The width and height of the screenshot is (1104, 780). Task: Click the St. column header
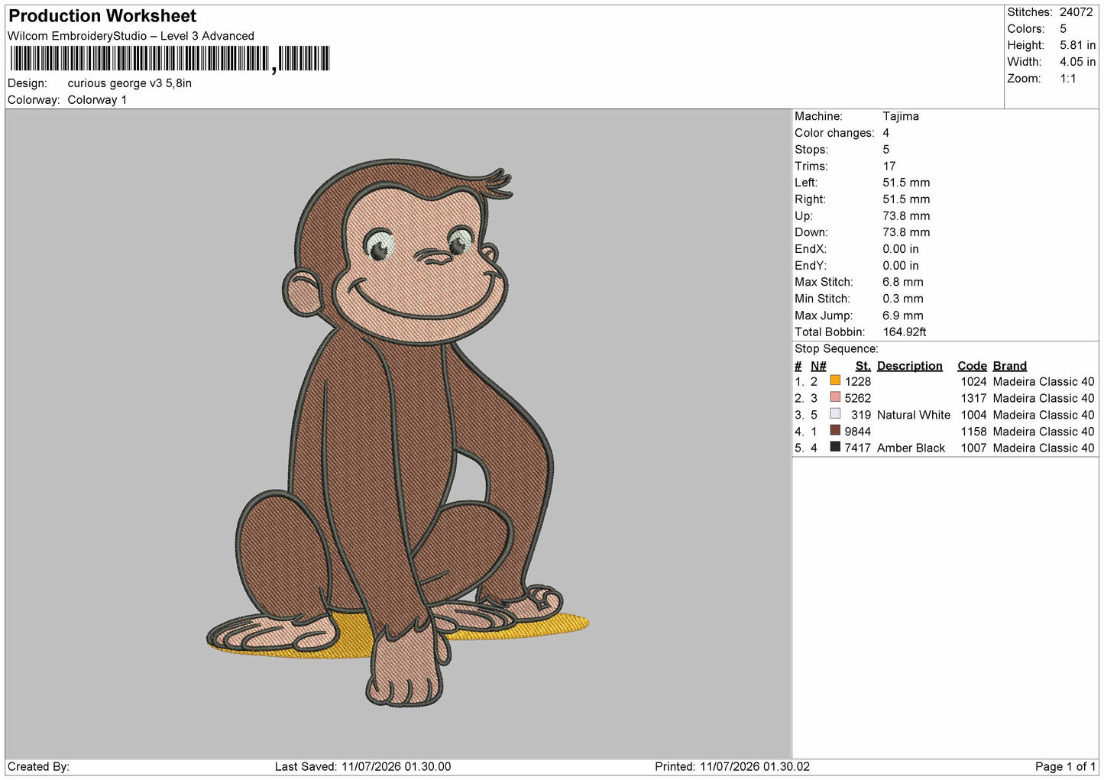pyautogui.click(x=863, y=366)
